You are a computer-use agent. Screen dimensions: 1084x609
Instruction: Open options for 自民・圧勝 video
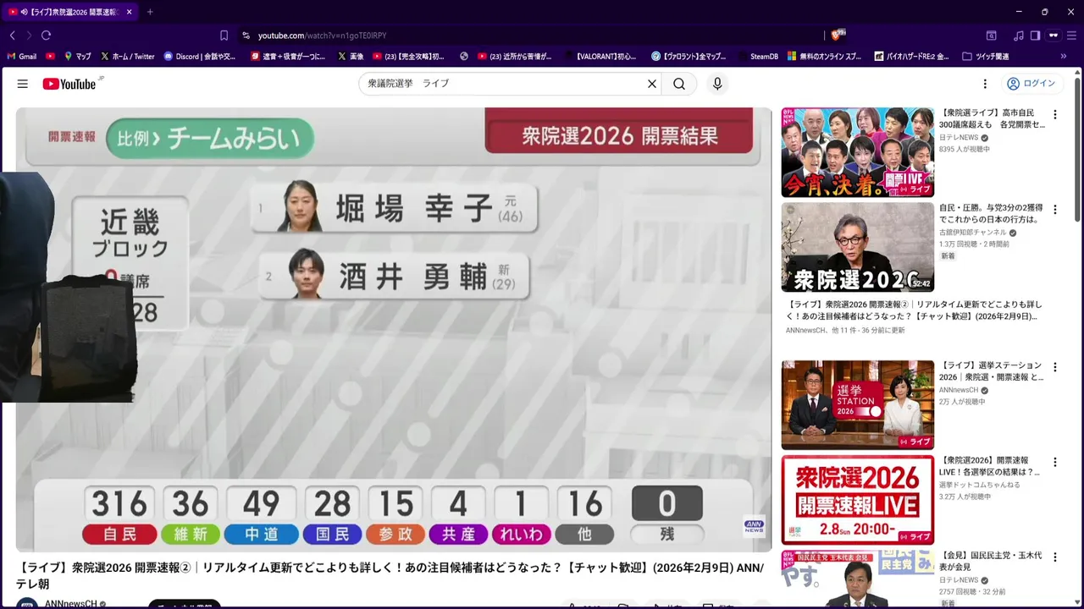[1054, 209]
